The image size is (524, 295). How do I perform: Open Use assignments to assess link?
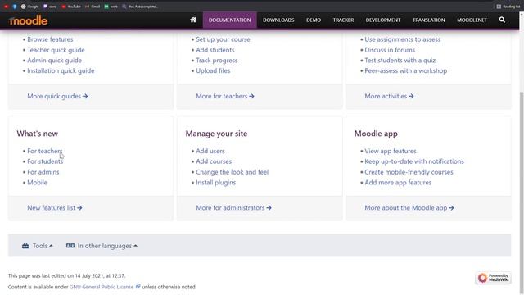pos(402,39)
